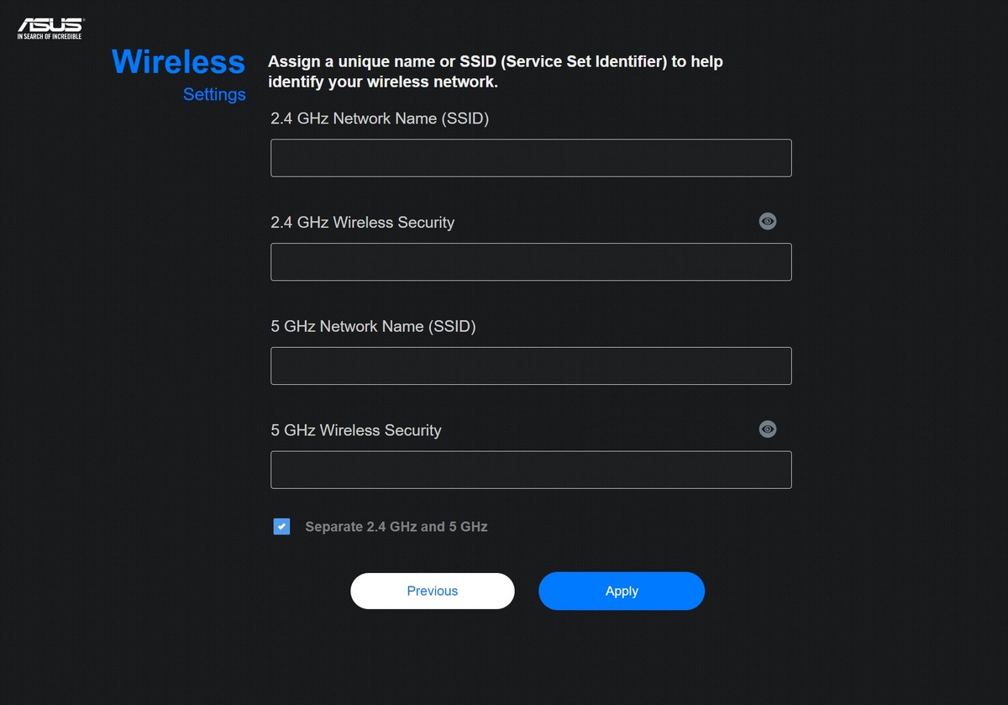Apply the wireless settings
The height and width of the screenshot is (705, 1008).
pyautogui.click(x=622, y=591)
